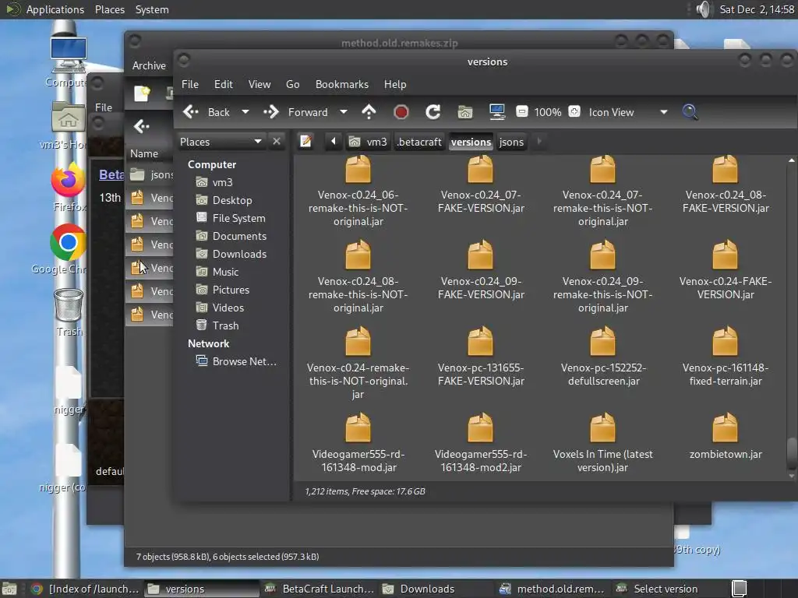Click the zoom out minus icon

tap(522, 112)
